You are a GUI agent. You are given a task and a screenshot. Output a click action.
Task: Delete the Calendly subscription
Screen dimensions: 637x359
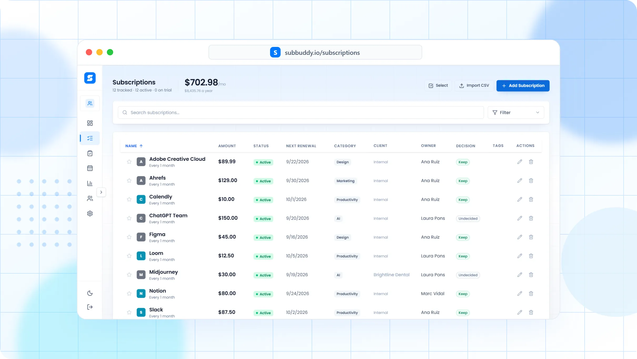pyautogui.click(x=531, y=200)
